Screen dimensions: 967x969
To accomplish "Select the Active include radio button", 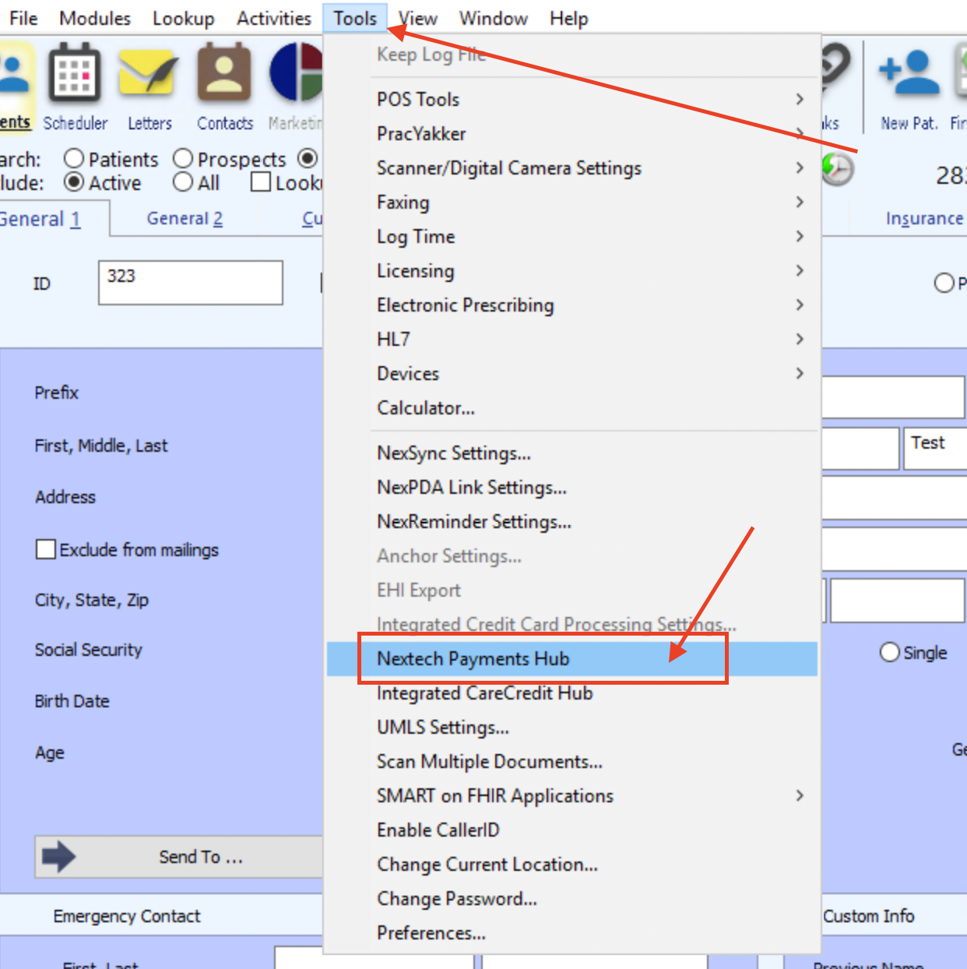I will [x=74, y=182].
